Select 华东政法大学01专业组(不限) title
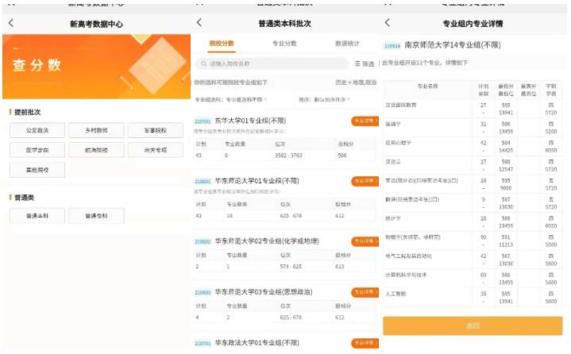Image resolution: width=571 pixels, height=354 pixels. [257, 343]
